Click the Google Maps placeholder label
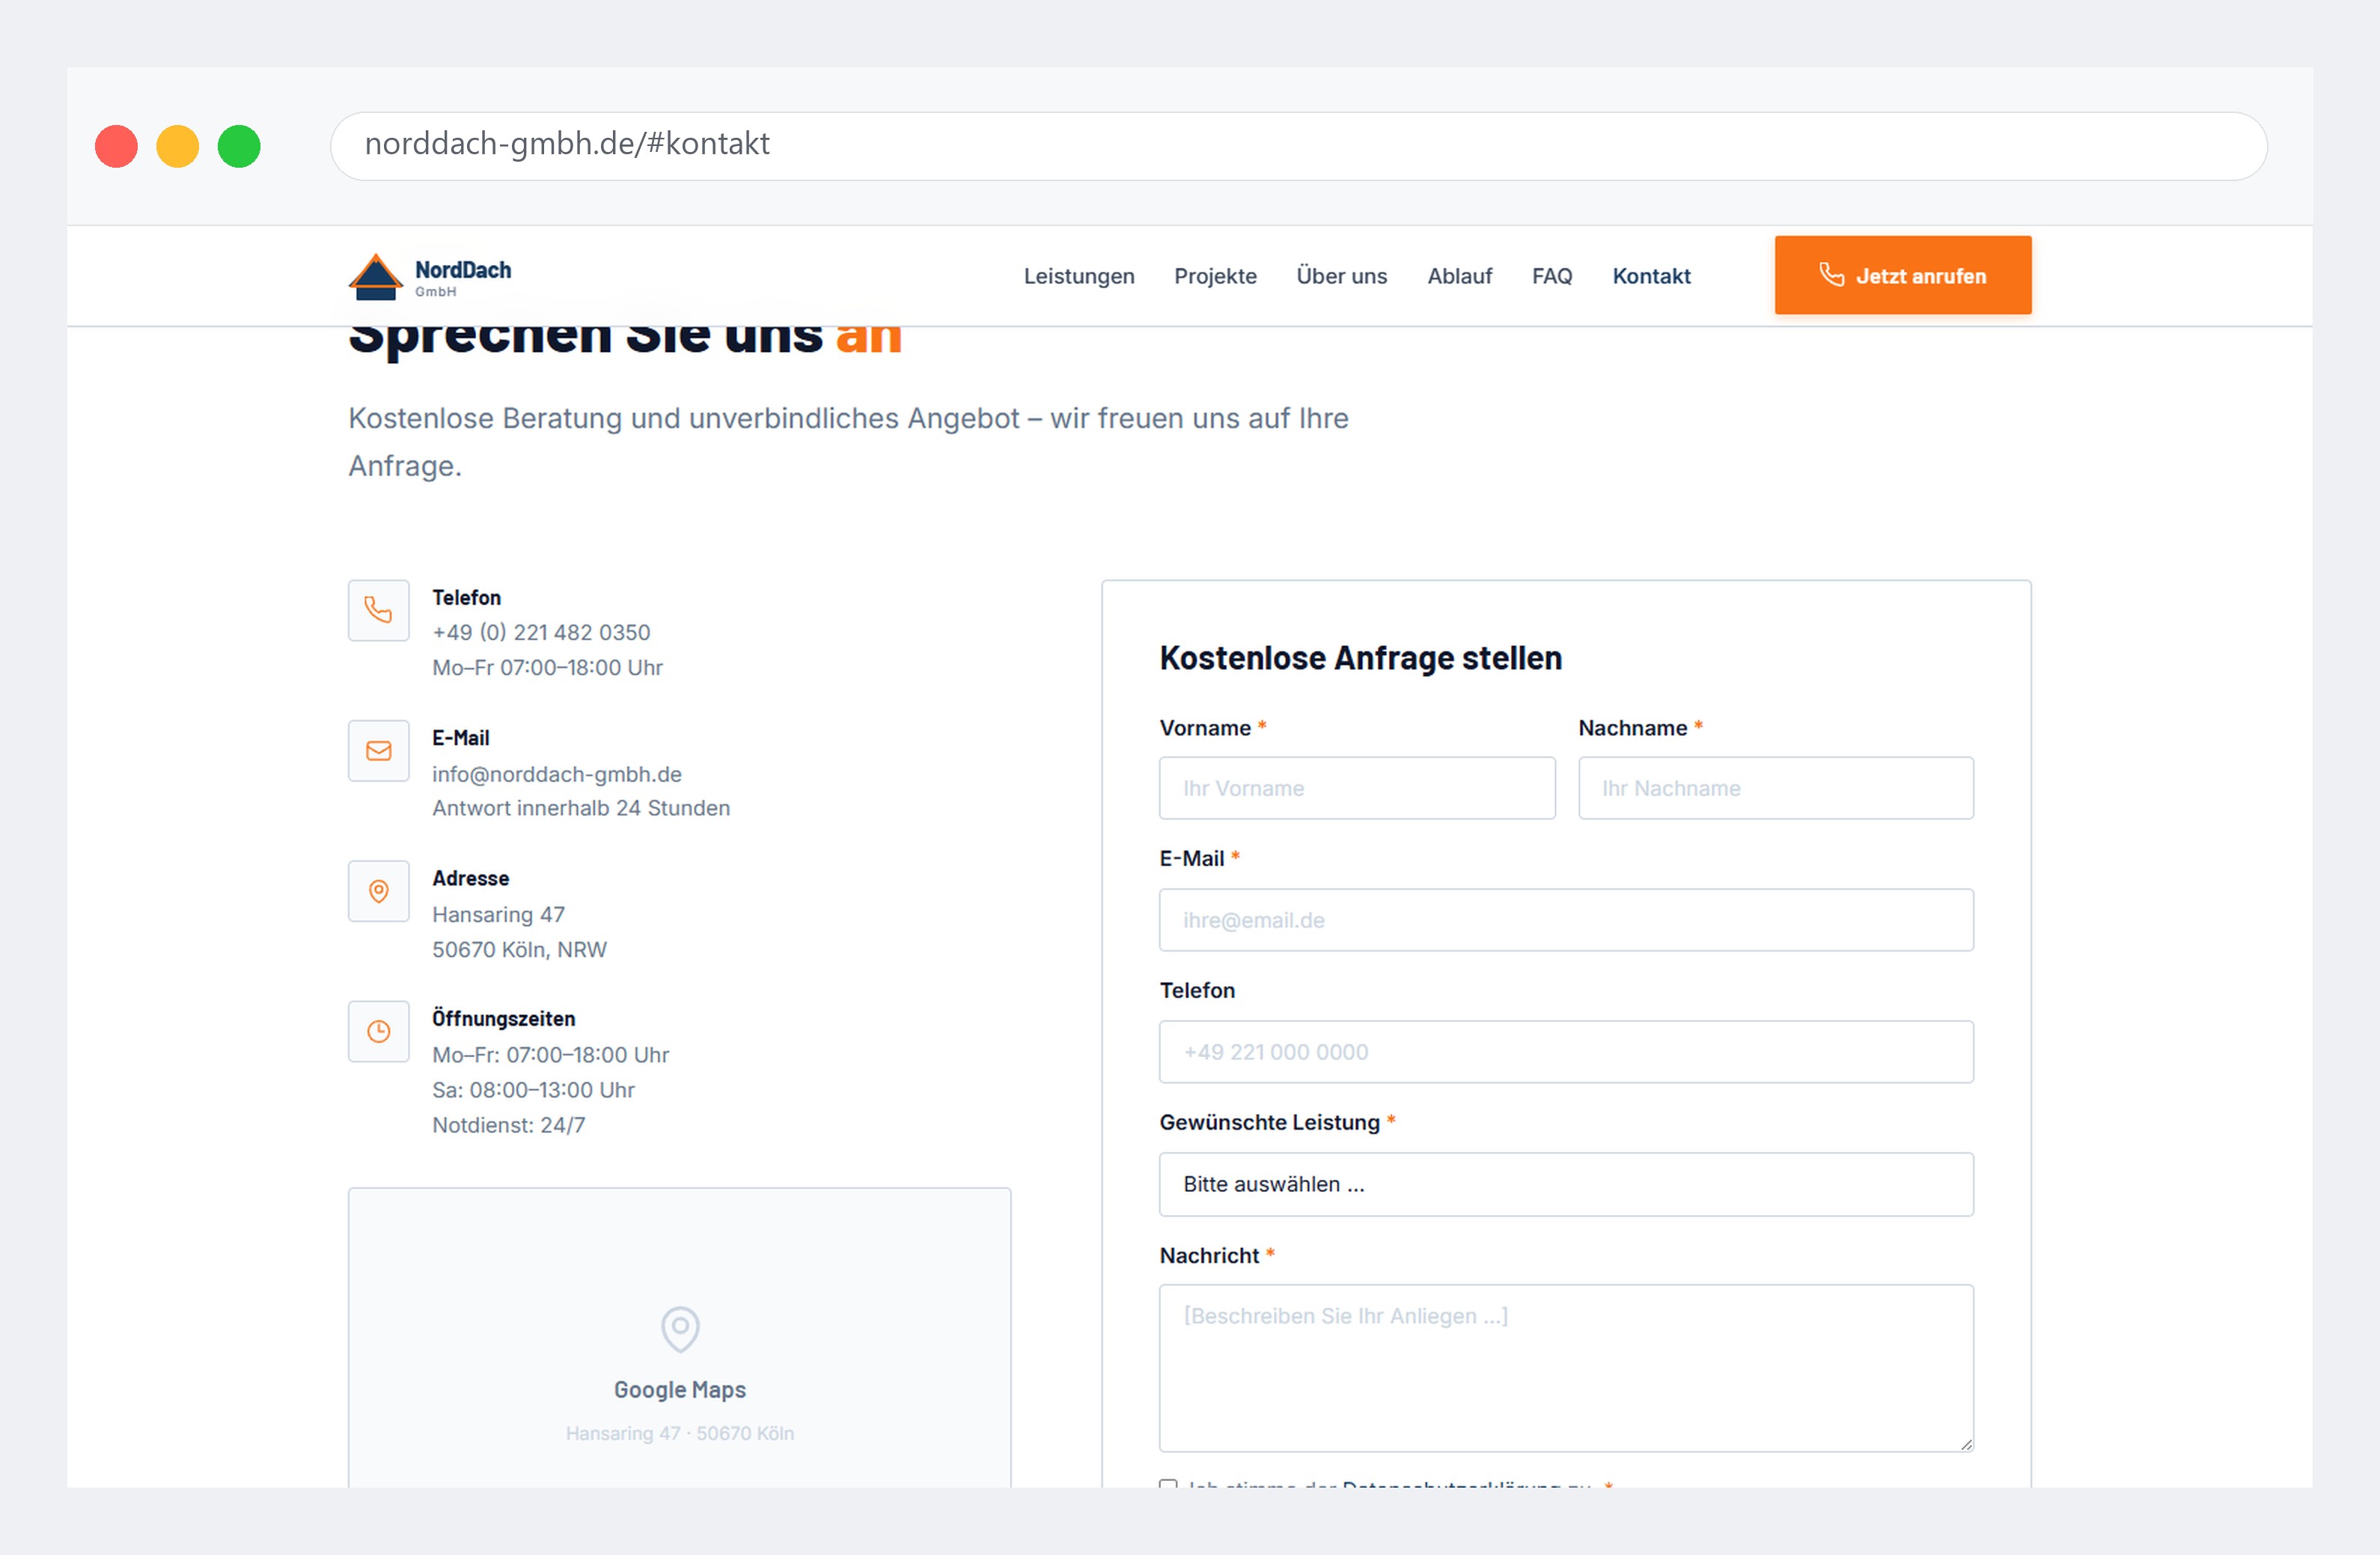The height and width of the screenshot is (1555, 2380). tap(680, 1390)
